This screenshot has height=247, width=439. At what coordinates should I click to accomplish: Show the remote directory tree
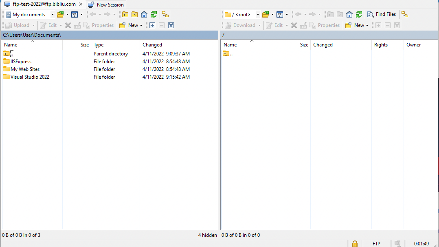[404, 14]
